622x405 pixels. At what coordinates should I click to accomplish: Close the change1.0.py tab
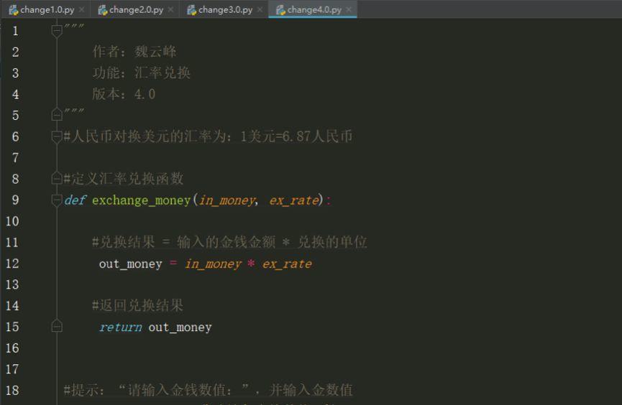tap(82, 9)
